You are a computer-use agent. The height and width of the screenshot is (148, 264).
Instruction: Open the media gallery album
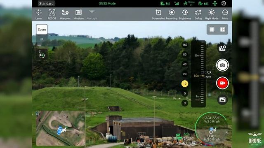coord(222,99)
